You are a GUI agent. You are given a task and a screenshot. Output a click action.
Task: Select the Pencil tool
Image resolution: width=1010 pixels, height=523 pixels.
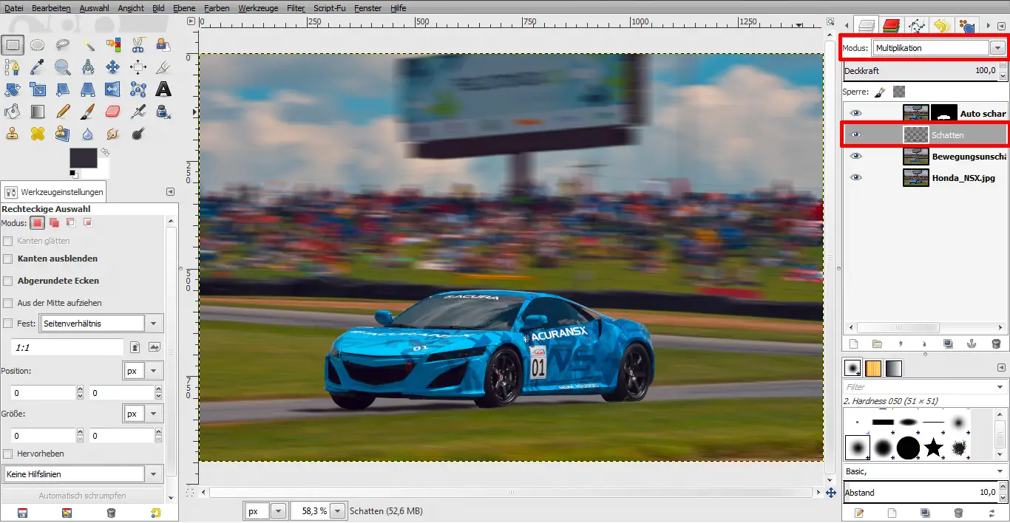coord(63,112)
